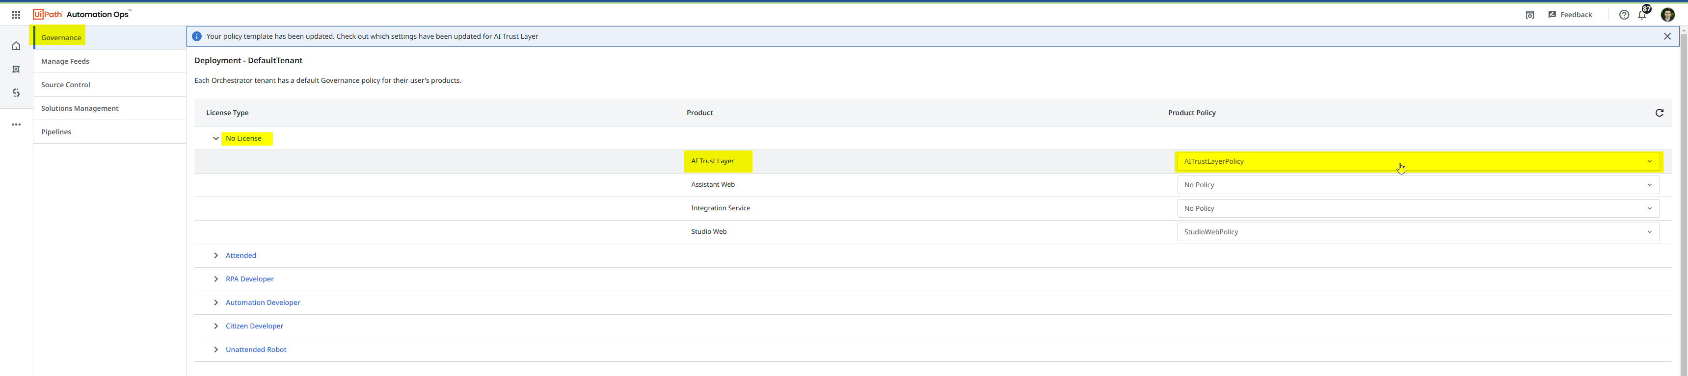Click the AI Trust Layer product cell
This screenshot has height=376, width=1688.
[712, 161]
